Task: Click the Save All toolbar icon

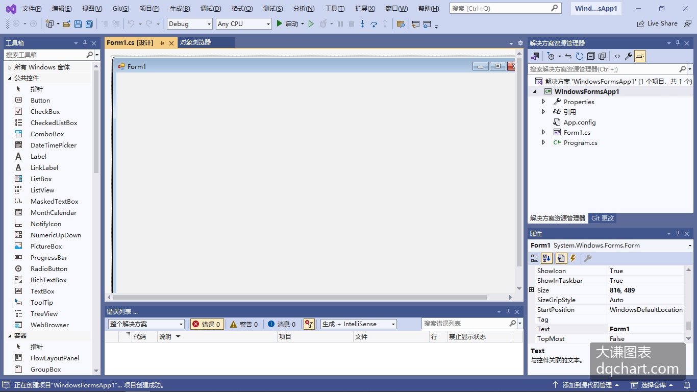Action: click(89, 24)
